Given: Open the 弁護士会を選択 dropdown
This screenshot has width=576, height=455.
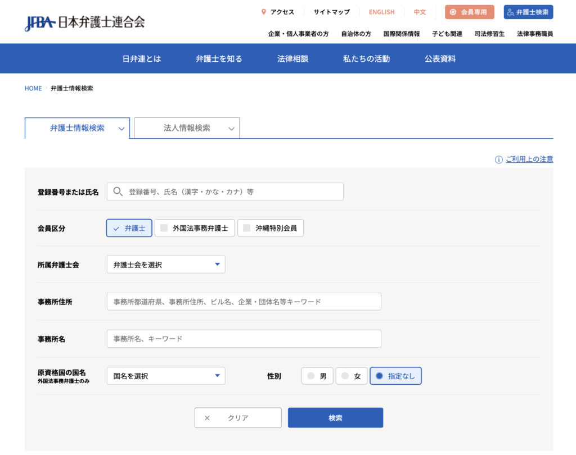Looking at the screenshot, I should tap(166, 265).
